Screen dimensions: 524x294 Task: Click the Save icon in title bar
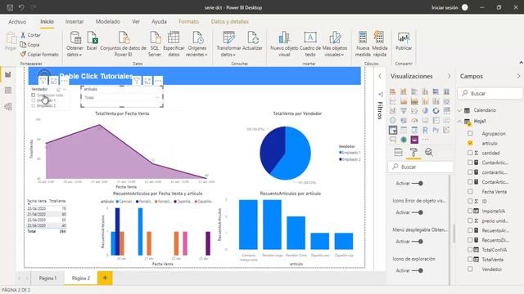pyautogui.click(x=10, y=7)
